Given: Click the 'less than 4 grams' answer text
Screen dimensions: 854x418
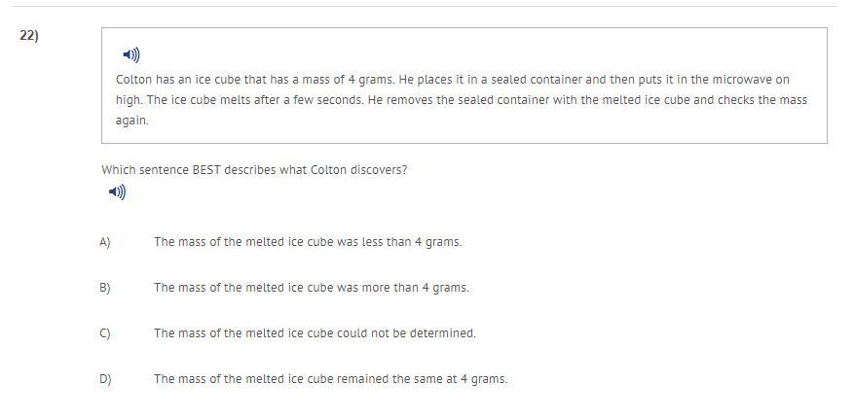Looking at the screenshot, I should coord(307,242).
